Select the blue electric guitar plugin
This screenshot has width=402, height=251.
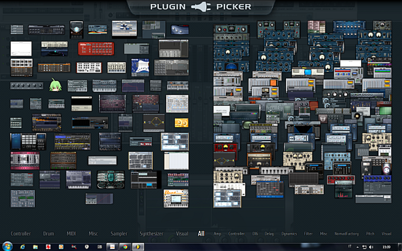[140, 67]
